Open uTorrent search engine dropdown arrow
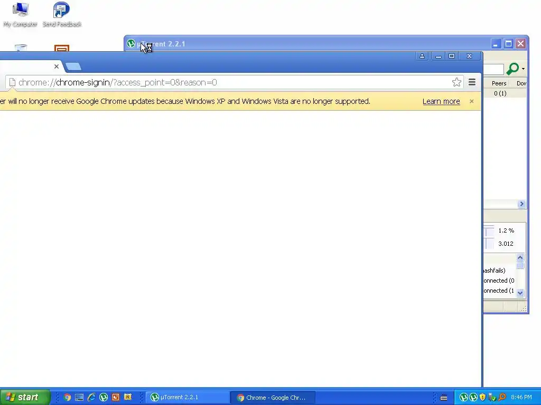The height and width of the screenshot is (405, 541). click(x=523, y=69)
